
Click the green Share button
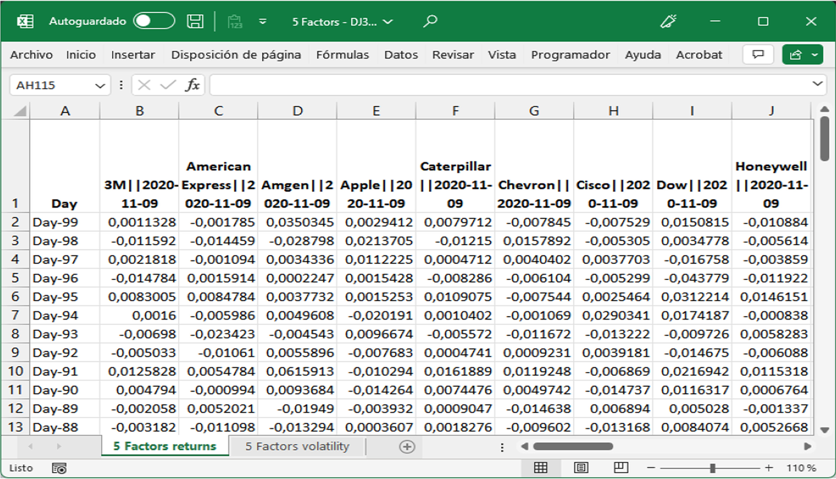(802, 55)
